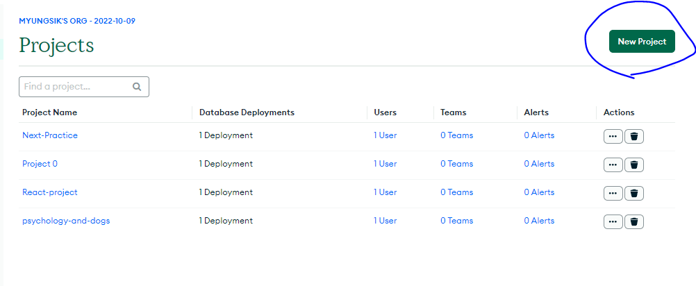
Task: Open the Project 0 link
Action: [x=40, y=164]
